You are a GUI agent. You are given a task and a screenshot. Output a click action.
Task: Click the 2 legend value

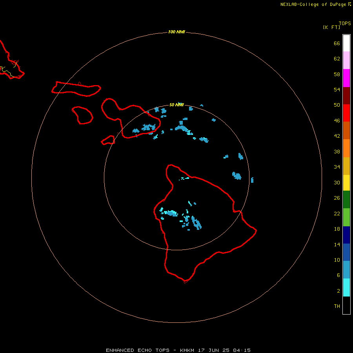(338, 291)
